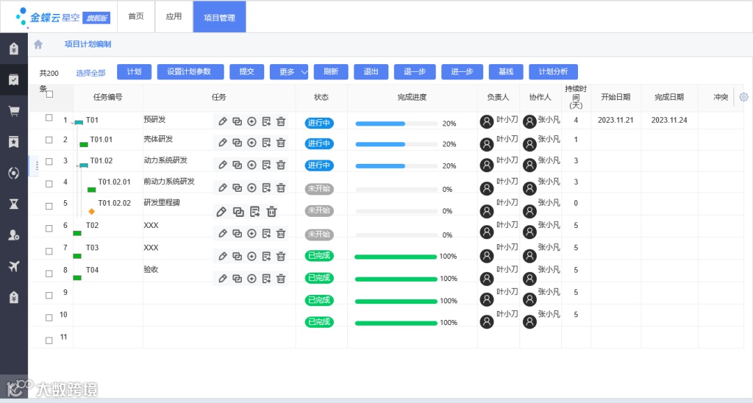Open the hourglass sidebar icon
Viewport: 753px width, 403px height.
pos(14,204)
